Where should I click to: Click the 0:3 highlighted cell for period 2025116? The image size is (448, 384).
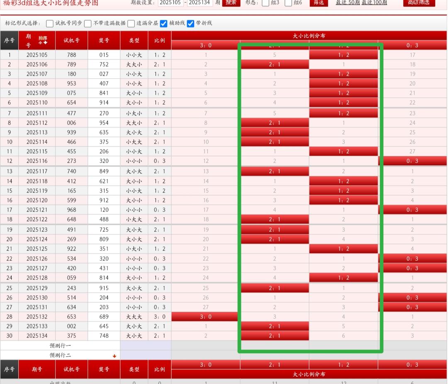click(x=412, y=161)
